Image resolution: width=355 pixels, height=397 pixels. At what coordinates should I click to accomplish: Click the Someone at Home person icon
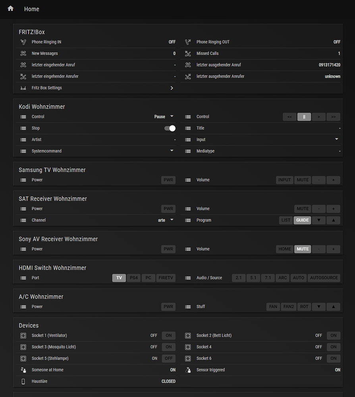pyautogui.click(x=23, y=370)
